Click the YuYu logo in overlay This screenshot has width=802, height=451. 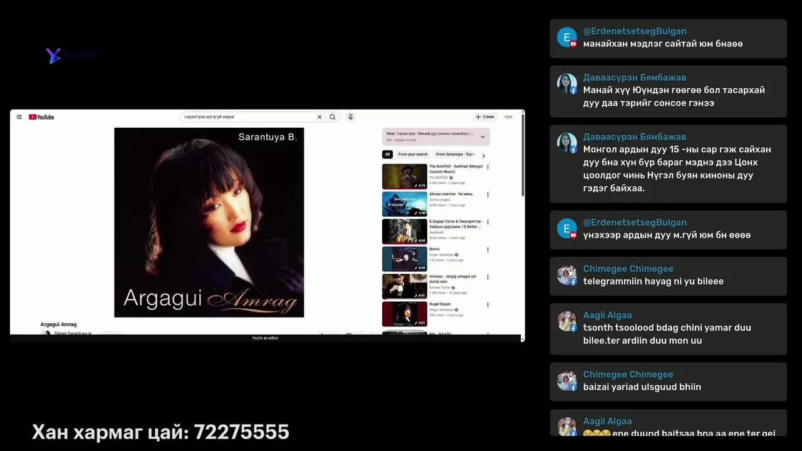pyautogui.click(x=72, y=56)
